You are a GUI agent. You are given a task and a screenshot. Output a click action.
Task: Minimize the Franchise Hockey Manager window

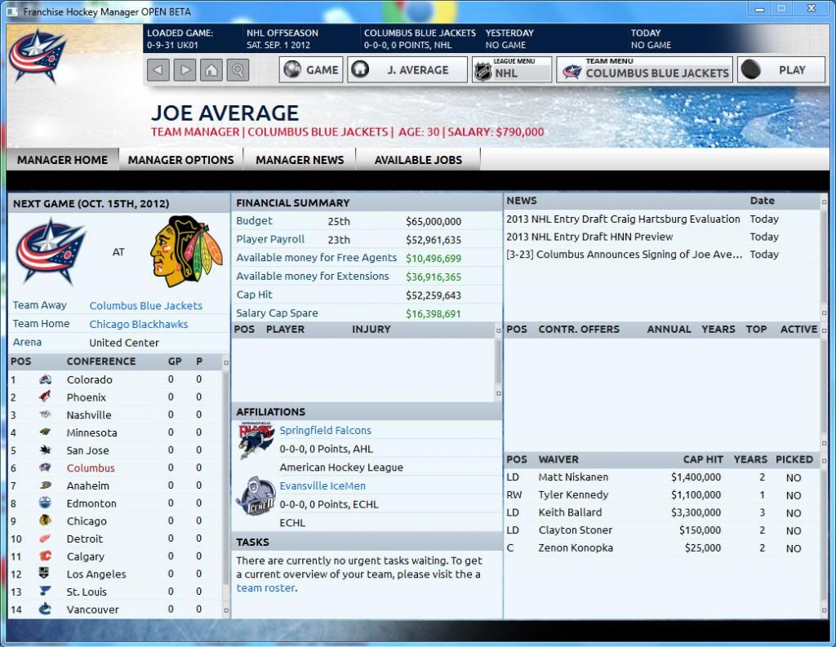point(760,9)
